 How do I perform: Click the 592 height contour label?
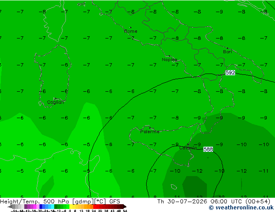pyautogui.click(x=230, y=72)
